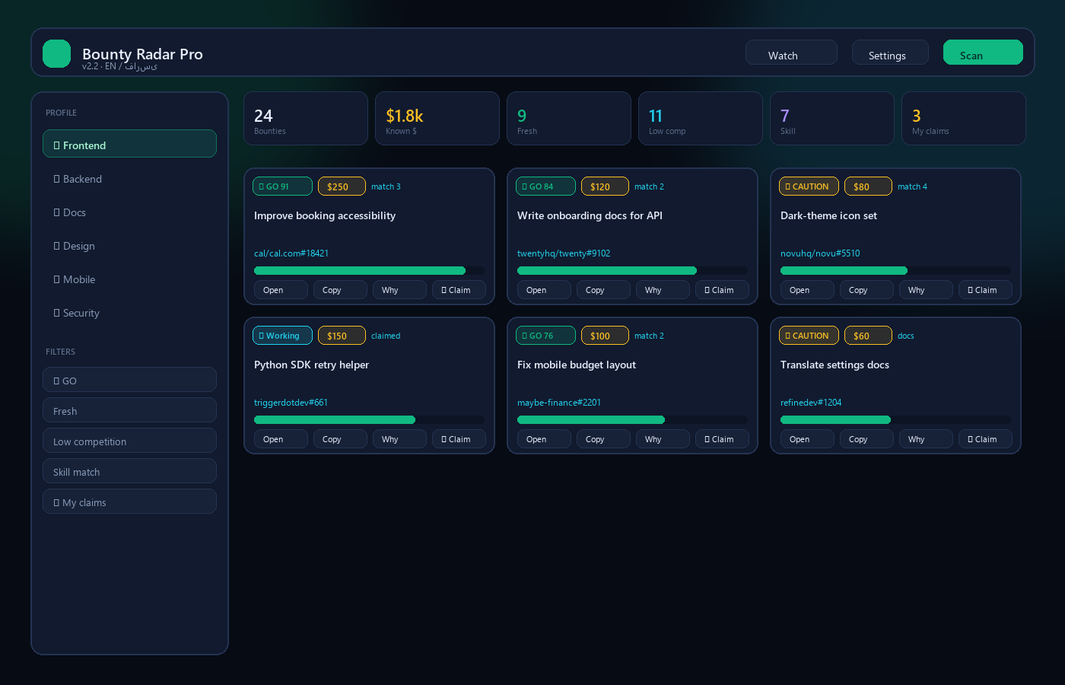Click the GO 76 score badge
Image resolution: width=1065 pixels, height=685 pixels.
point(545,336)
